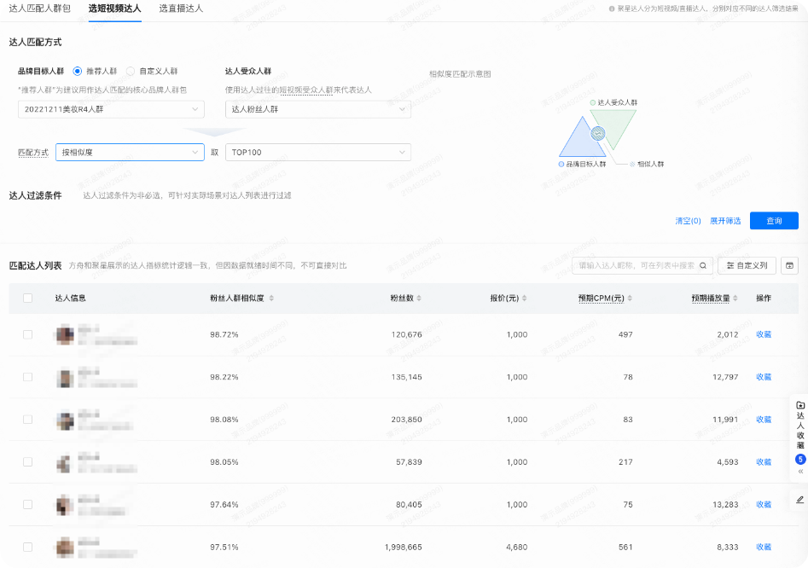The height and width of the screenshot is (568, 808).
Task: Select the 自定义人群 radio option
Action: [x=130, y=72]
